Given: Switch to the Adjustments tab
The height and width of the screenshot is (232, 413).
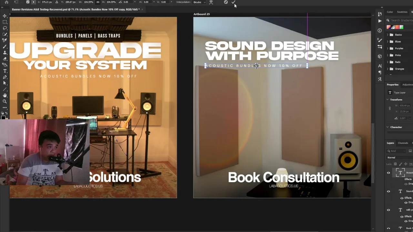Looking at the screenshot, I should coord(408,84).
